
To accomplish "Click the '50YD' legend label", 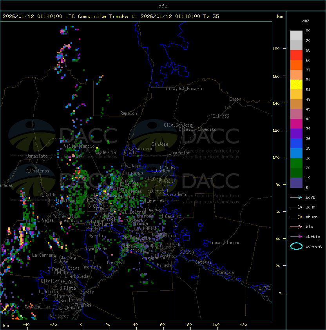I will click(x=310, y=198).
